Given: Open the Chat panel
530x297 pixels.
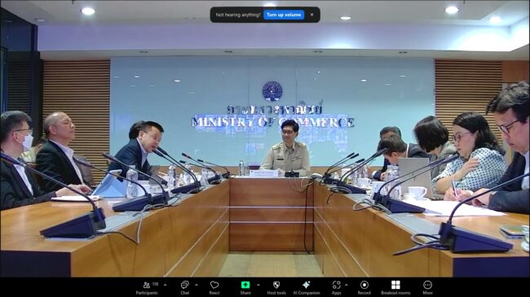Looking at the screenshot, I should tap(184, 288).
